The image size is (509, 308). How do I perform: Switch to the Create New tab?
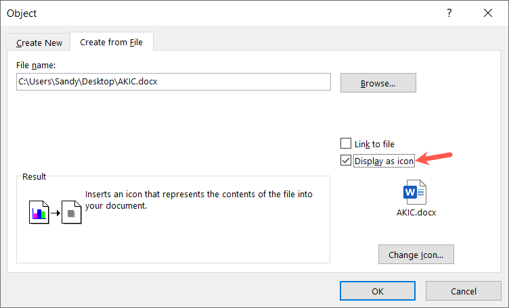pos(39,43)
